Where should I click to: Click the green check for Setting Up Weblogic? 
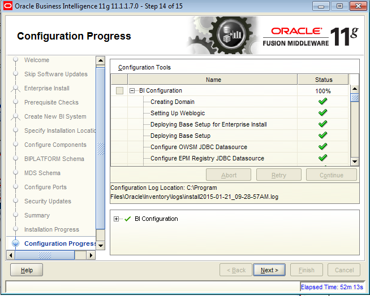coord(322,112)
